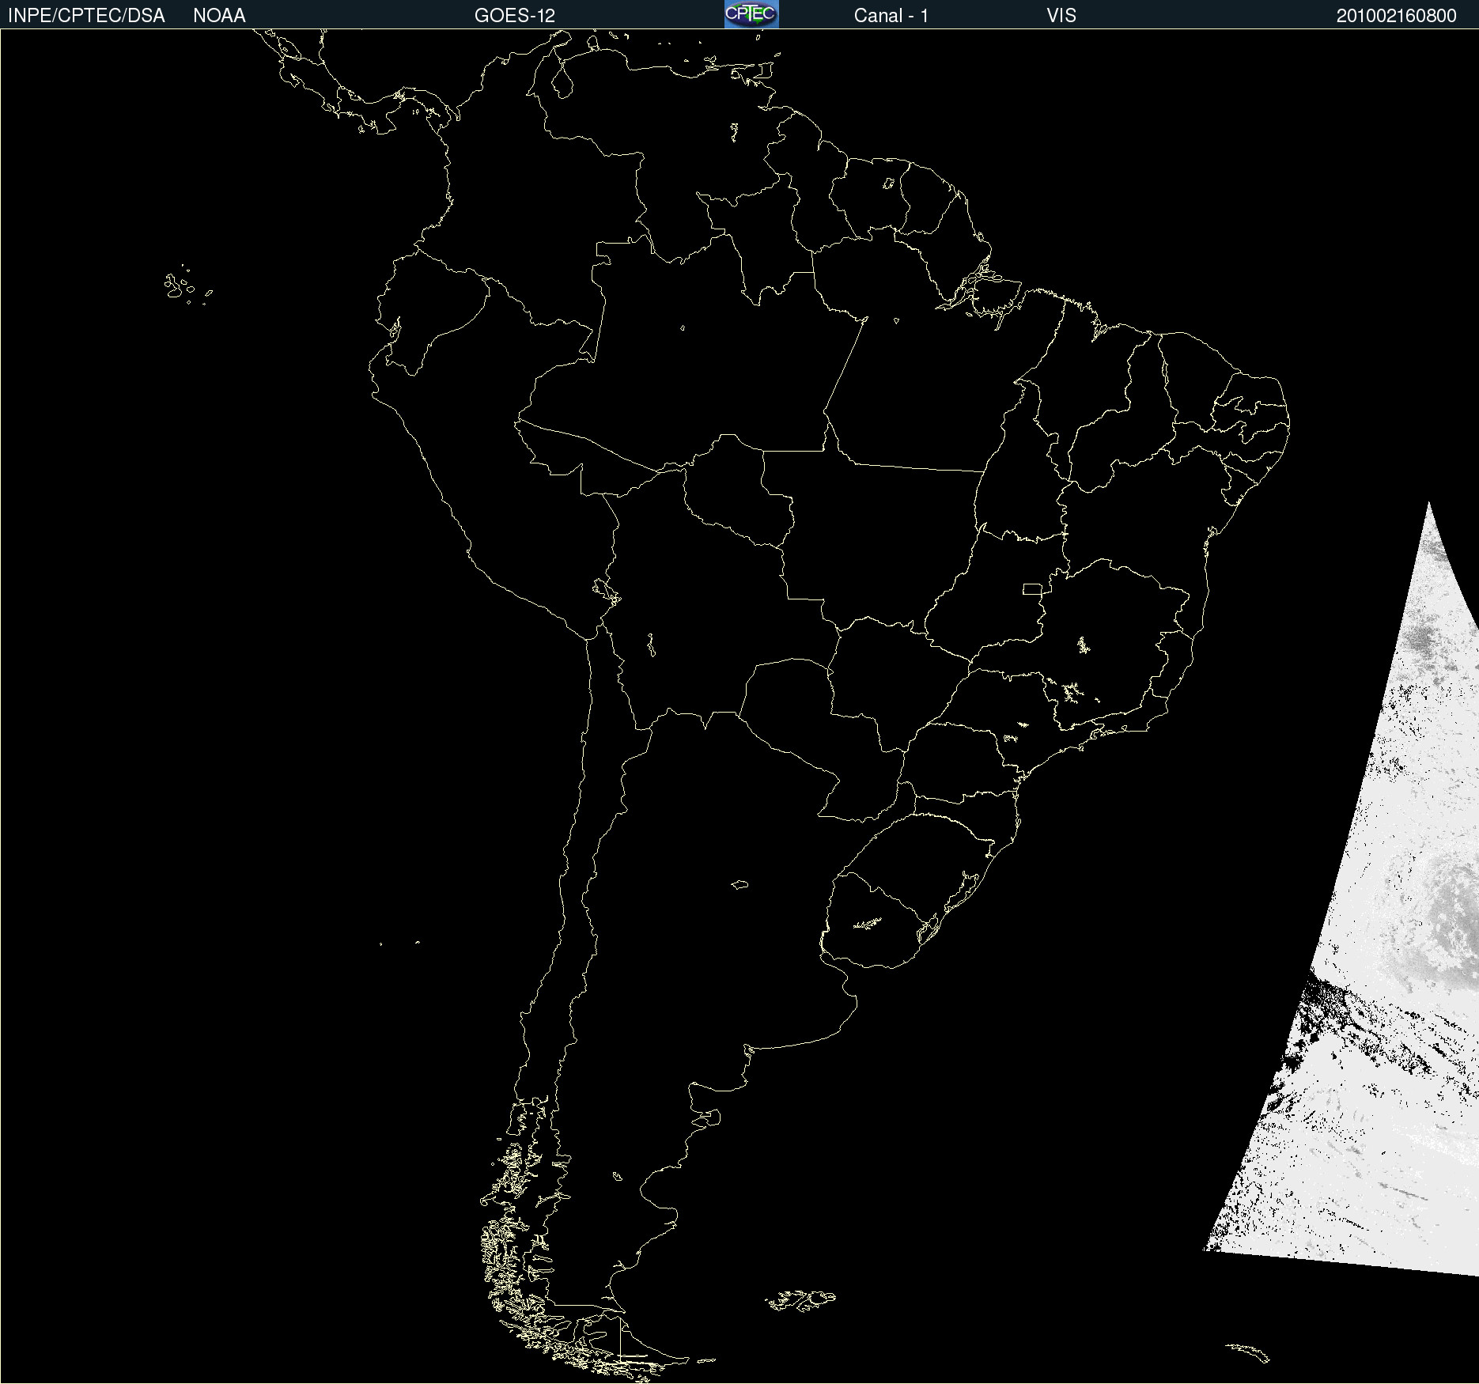Click the Falkland Islands outline
This screenshot has height=1384, width=1479.
[800, 1300]
